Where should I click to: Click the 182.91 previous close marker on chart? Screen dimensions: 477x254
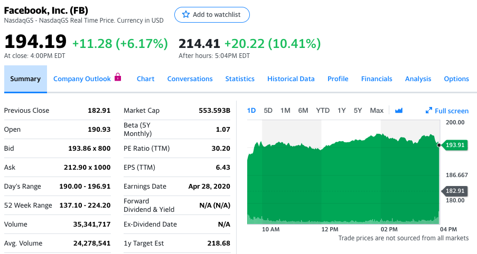coord(455,191)
